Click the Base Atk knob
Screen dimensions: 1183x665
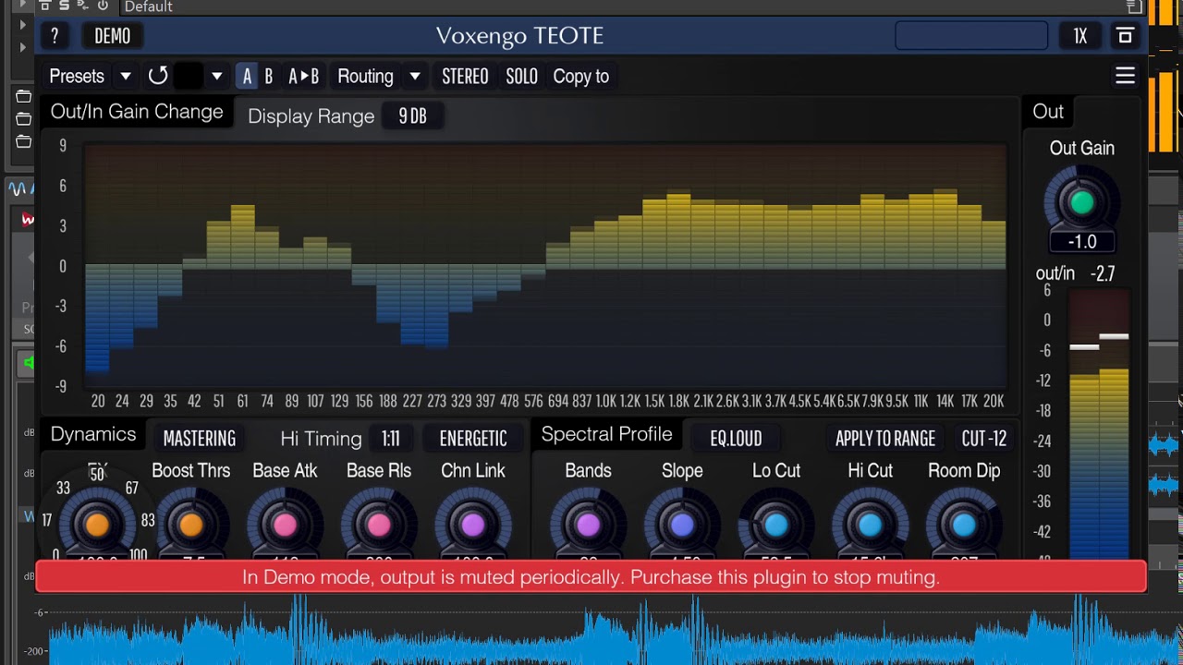(285, 525)
